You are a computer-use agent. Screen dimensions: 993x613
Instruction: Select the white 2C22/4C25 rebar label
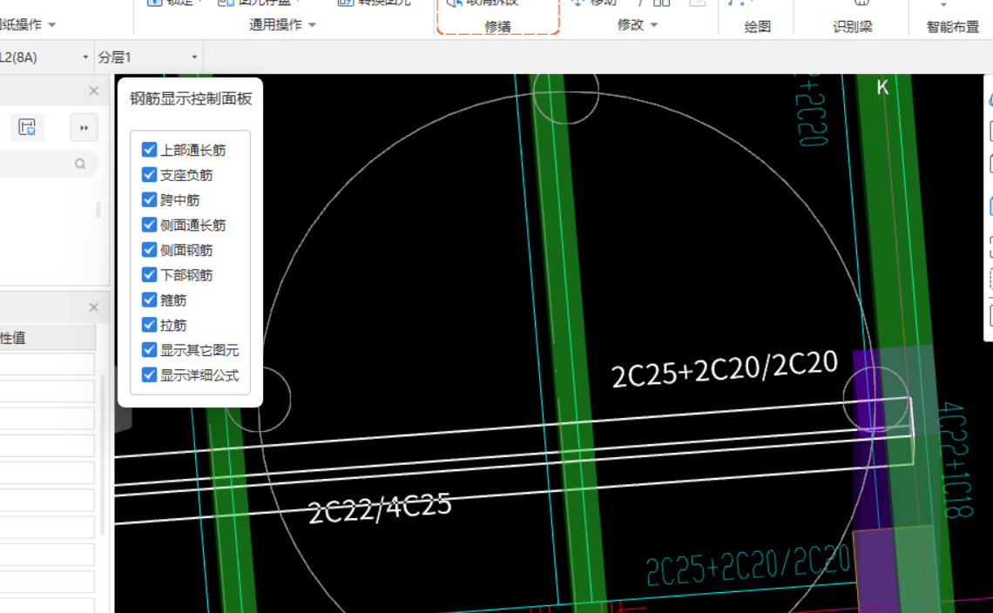tap(380, 508)
